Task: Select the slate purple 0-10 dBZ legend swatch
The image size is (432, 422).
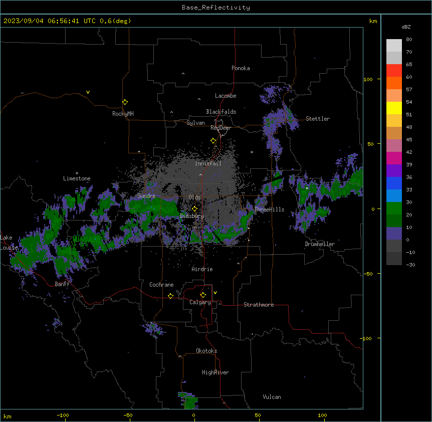Action: coord(394,234)
